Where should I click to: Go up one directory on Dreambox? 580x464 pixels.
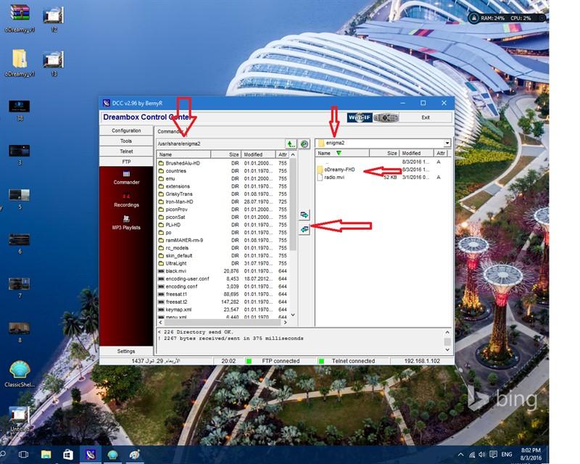[291, 144]
